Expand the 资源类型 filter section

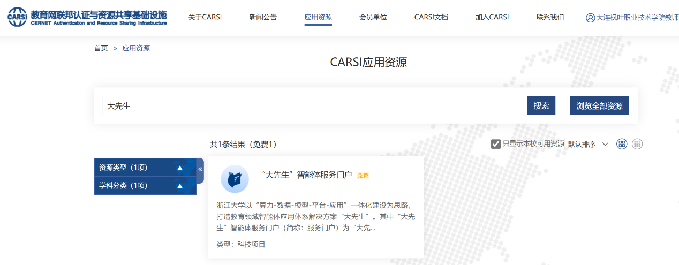click(180, 168)
